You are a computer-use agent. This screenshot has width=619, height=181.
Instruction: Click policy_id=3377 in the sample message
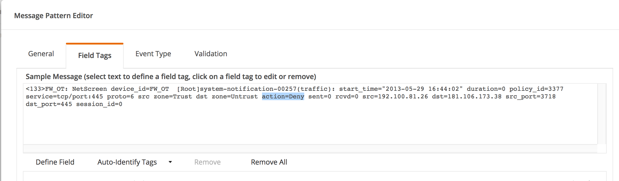pos(536,89)
